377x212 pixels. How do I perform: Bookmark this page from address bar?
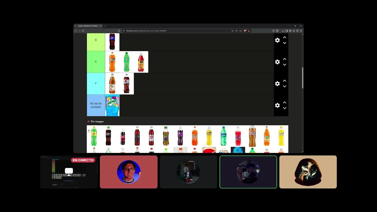pos(119,31)
